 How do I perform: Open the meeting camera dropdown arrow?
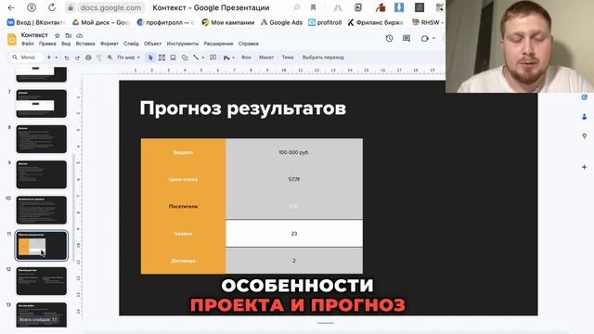click(433, 38)
